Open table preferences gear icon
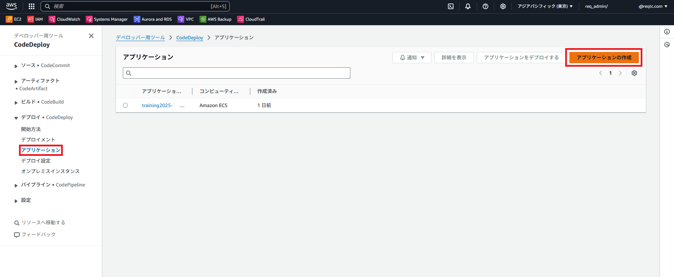 (634, 73)
